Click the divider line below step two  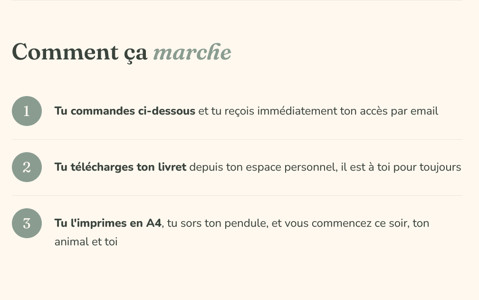237,195
